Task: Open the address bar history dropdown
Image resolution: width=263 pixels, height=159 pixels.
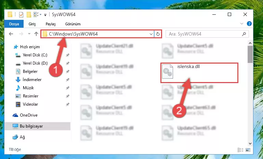Action: coord(151,34)
